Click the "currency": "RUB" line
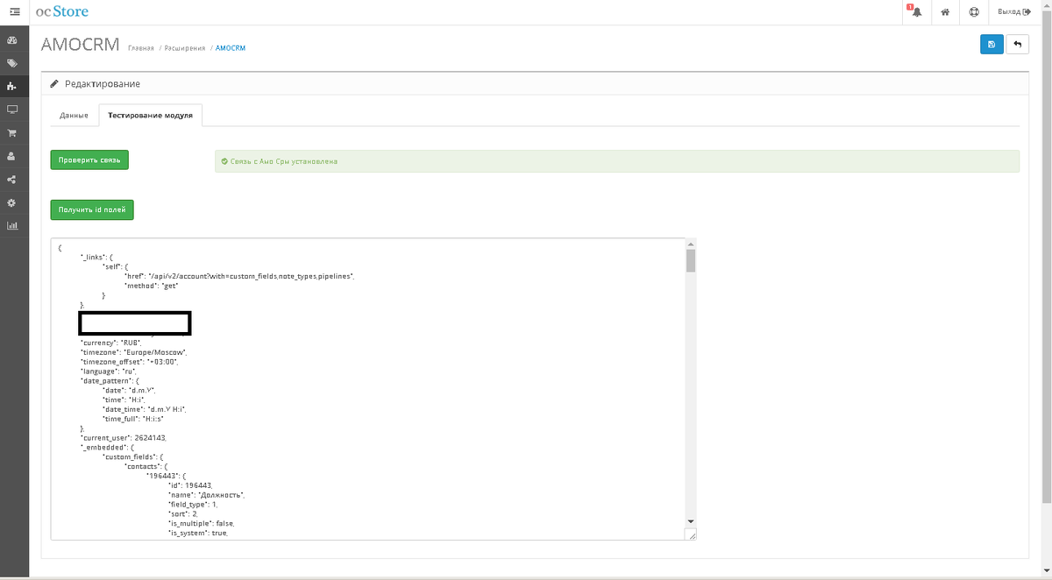 (x=110, y=343)
